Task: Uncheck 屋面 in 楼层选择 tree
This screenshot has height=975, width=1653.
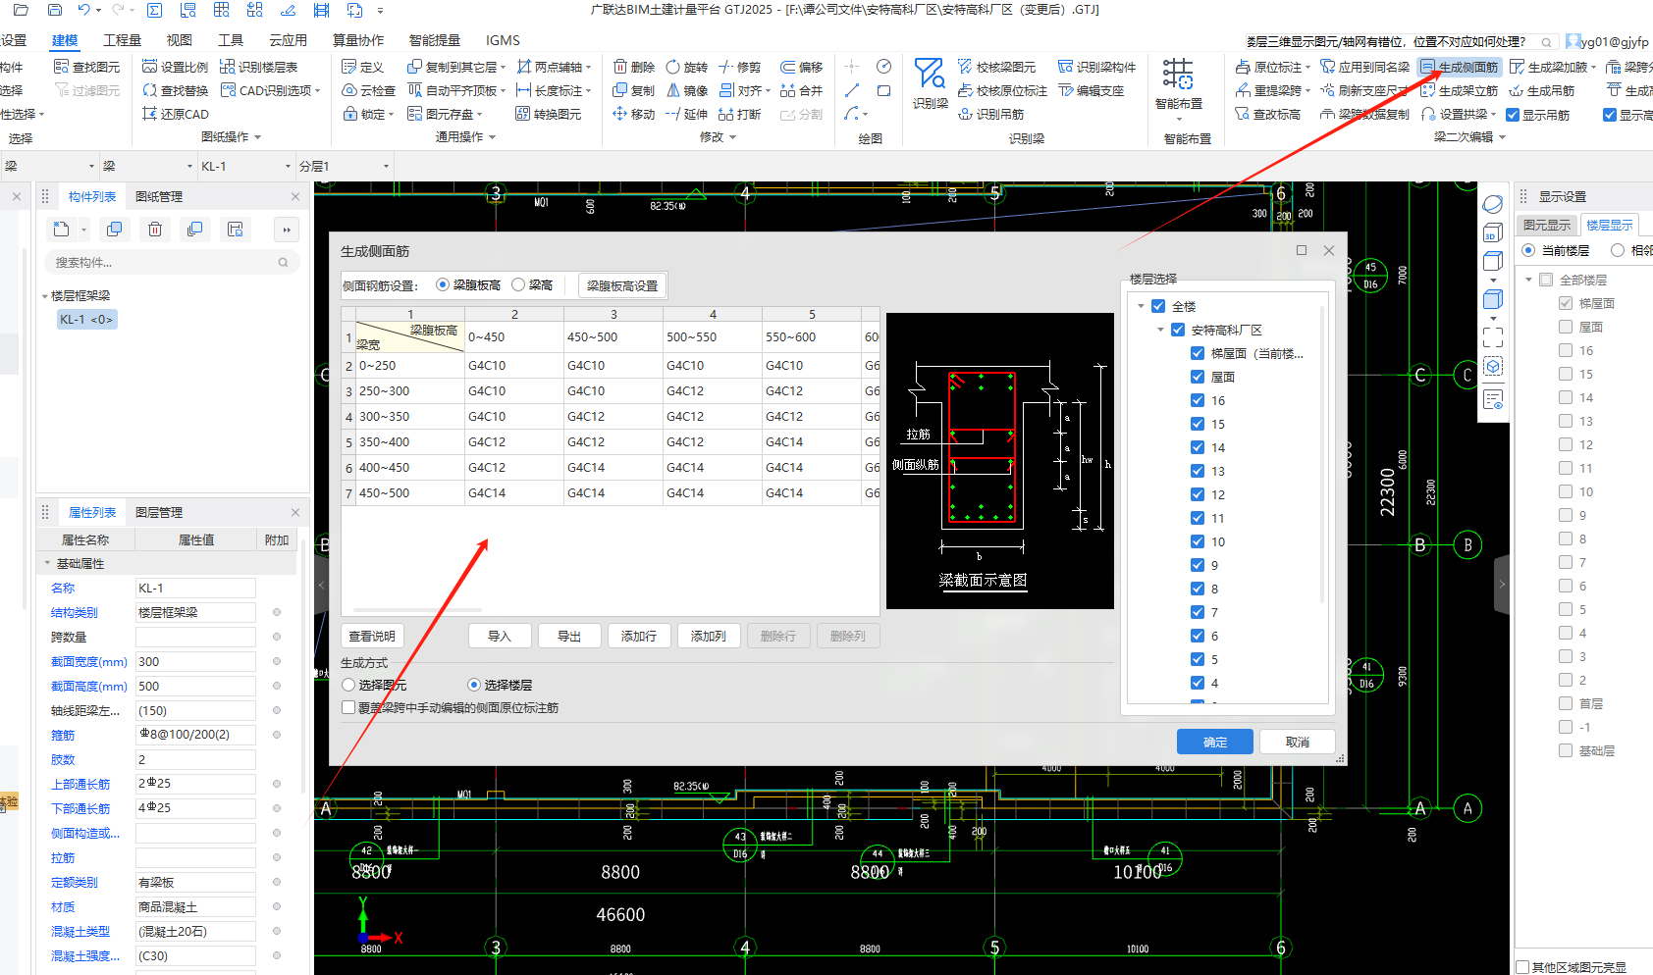Action: (x=1198, y=377)
